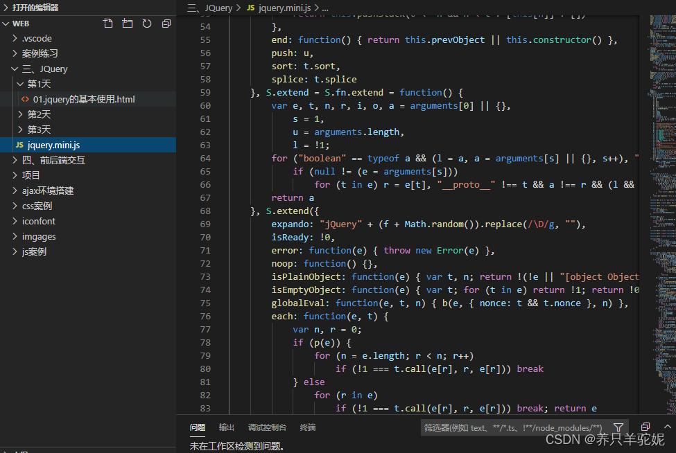Click 'isPlainObject' on line 73
The image size is (676, 453).
tap(306, 277)
